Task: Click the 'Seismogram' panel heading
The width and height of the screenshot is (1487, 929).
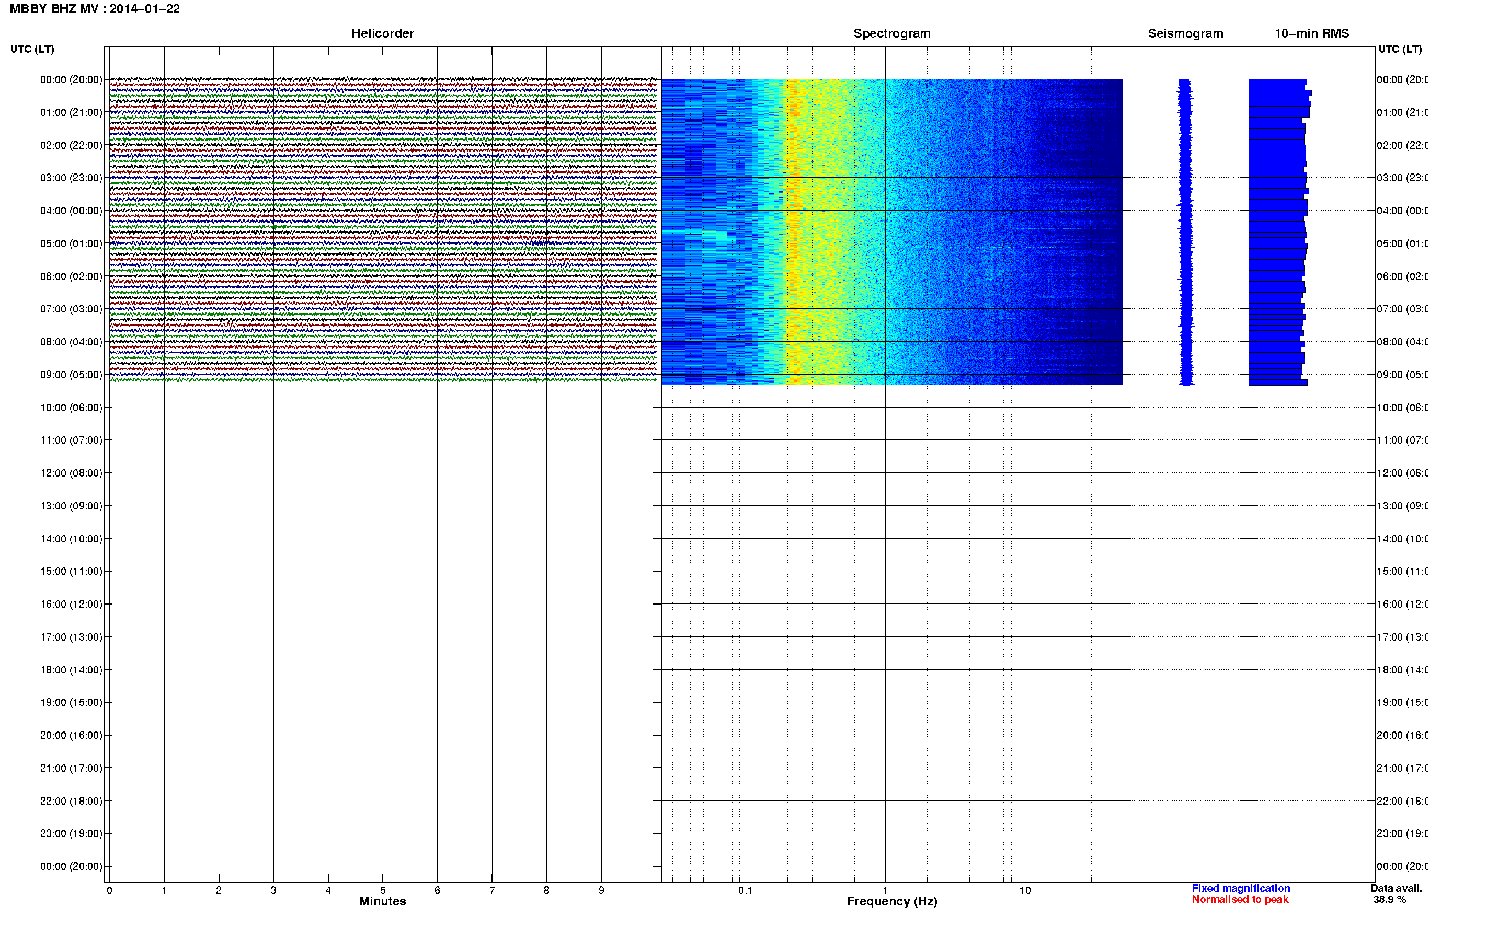Action: (x=1185, y=34)
